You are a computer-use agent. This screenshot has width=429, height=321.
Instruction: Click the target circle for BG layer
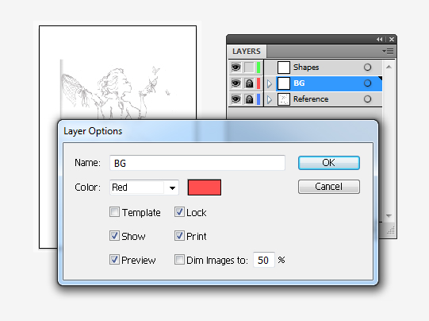367,83
